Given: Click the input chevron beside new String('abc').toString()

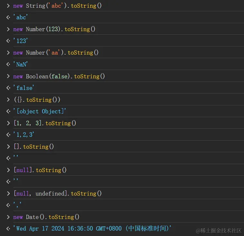Looking at the screenshot, I should [8, 6].
